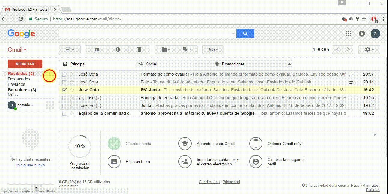Add contact with plus button beside antonio
The width and height of the screenshot is (388, 194).
click(x=50, y=105)
